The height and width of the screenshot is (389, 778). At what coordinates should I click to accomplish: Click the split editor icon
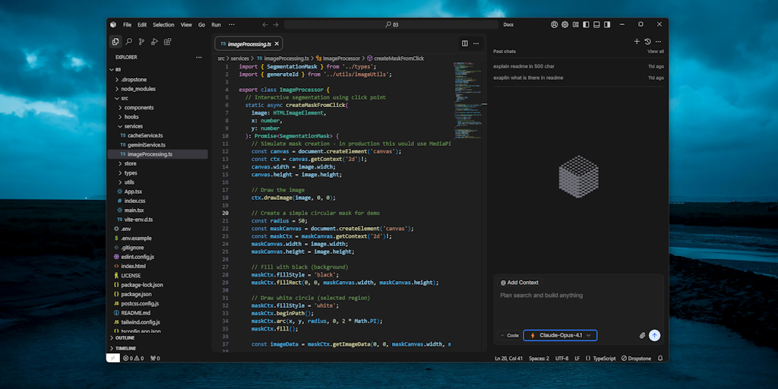click(465, 43)
